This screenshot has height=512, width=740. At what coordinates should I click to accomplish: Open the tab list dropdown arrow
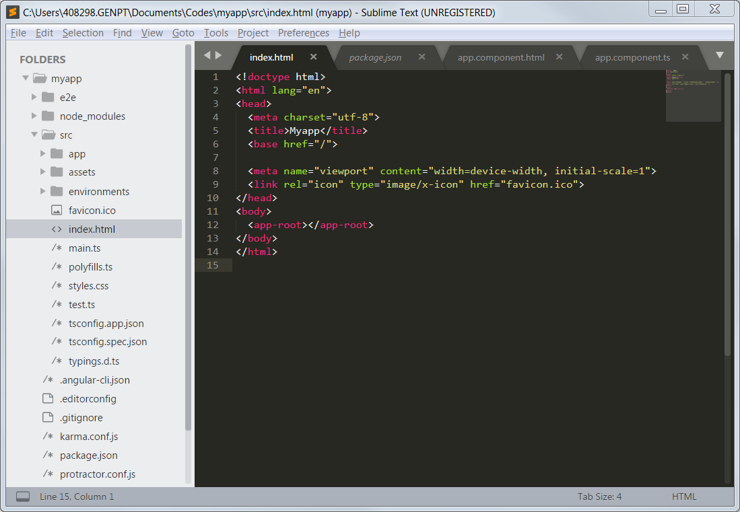pos(719,55)
